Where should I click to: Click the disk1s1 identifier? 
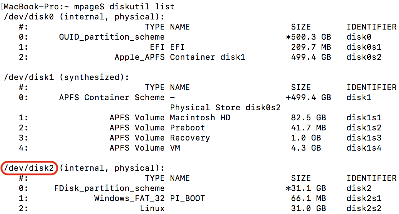pos(364,118)
